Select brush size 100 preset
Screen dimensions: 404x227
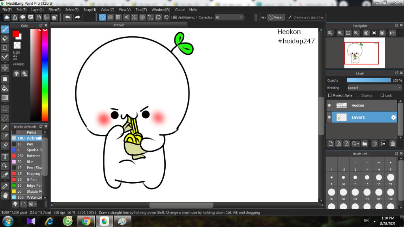pyautogui.click(x=379, y=194)
